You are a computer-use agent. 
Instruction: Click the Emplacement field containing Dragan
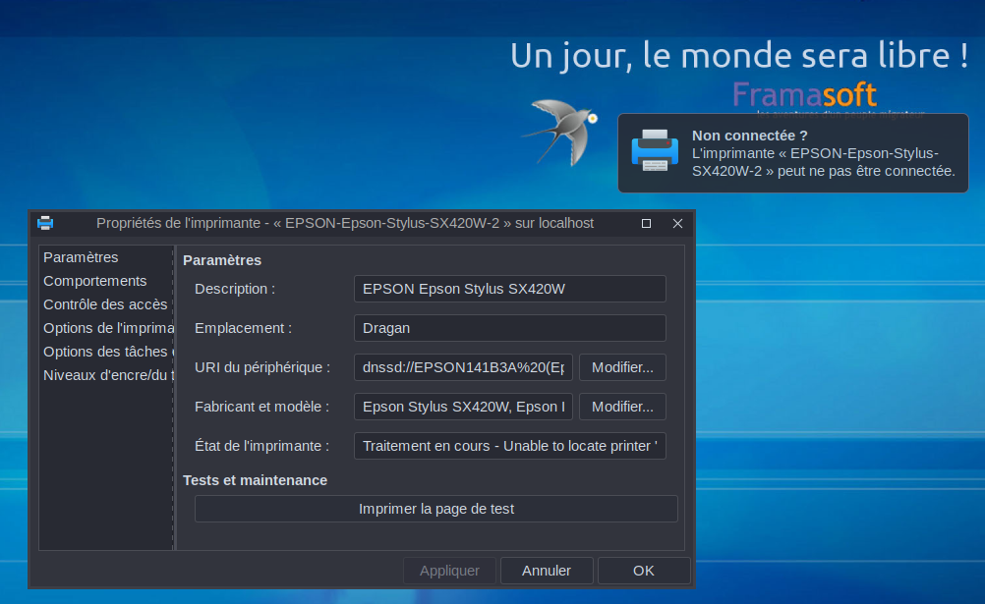click(510, 328)
